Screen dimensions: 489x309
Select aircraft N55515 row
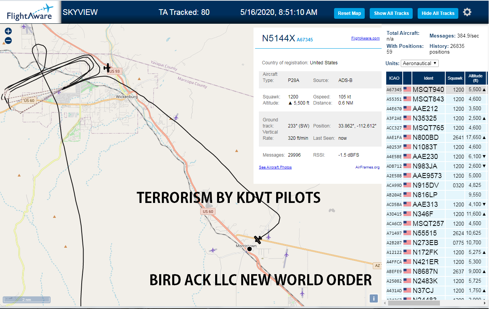click(436, 233)
